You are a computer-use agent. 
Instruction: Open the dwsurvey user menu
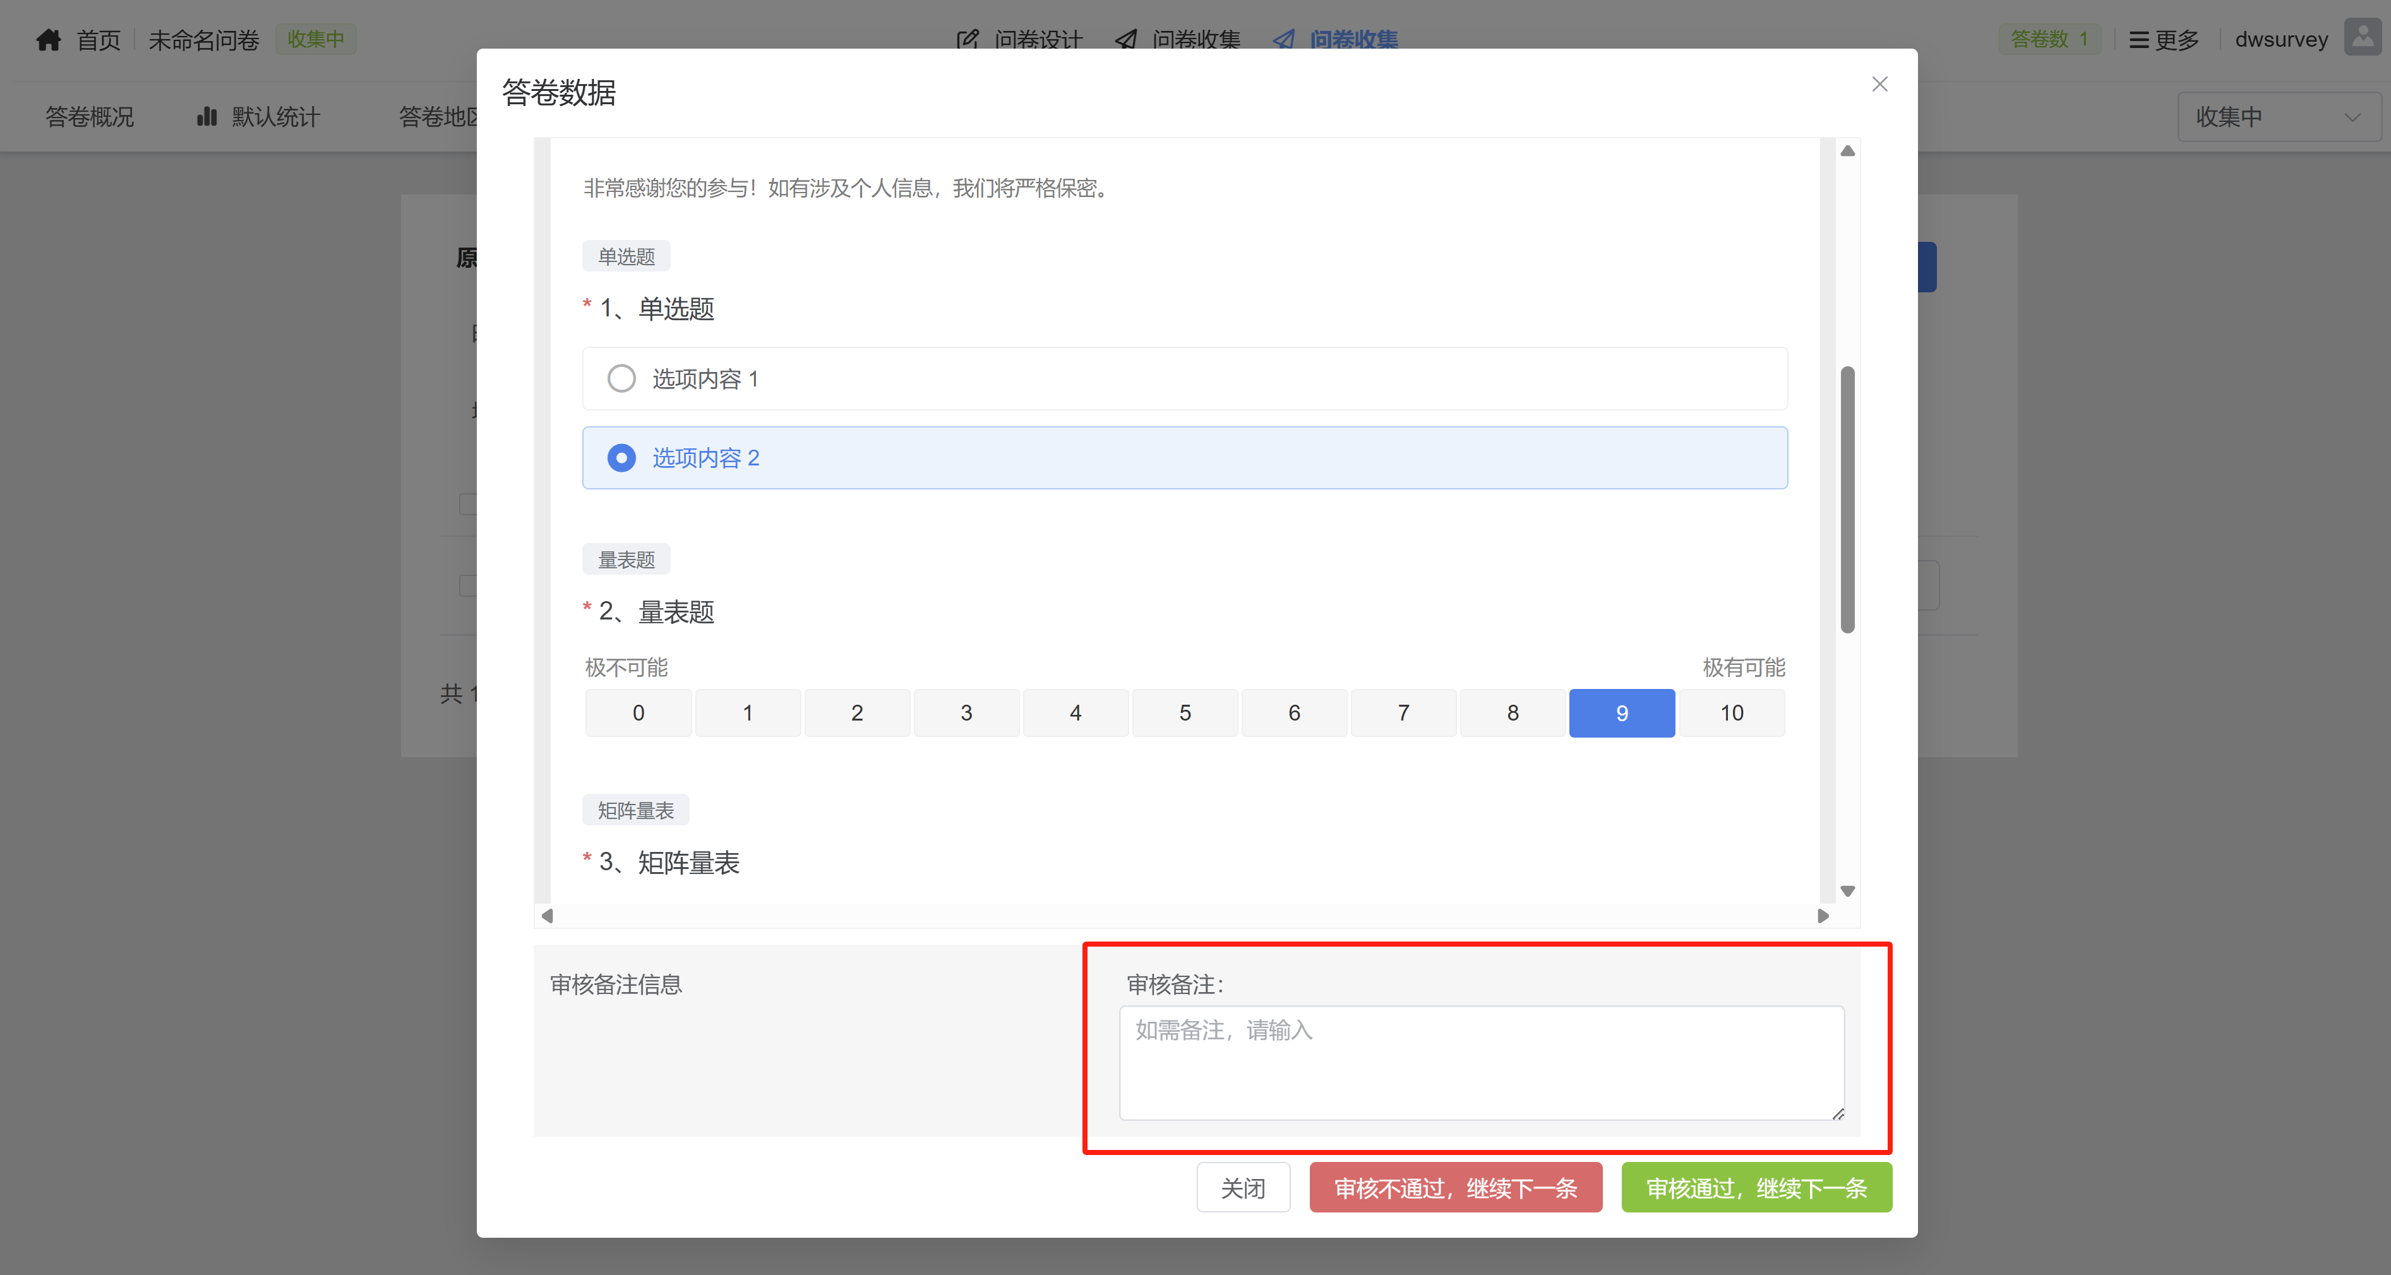coord(2280,40)
